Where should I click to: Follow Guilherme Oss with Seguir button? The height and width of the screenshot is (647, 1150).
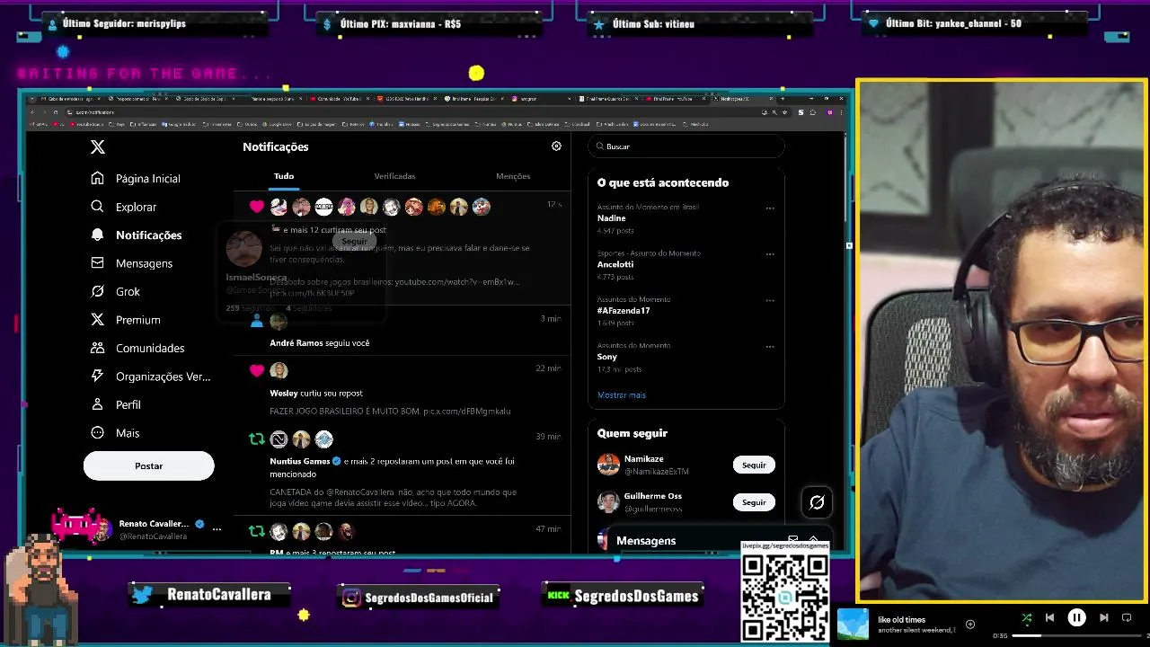(754, 502)
